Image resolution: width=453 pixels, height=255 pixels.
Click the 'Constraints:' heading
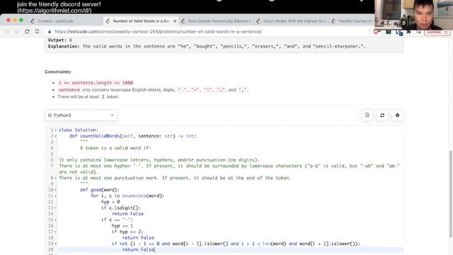pyautogui.click(x=58, y=72)
